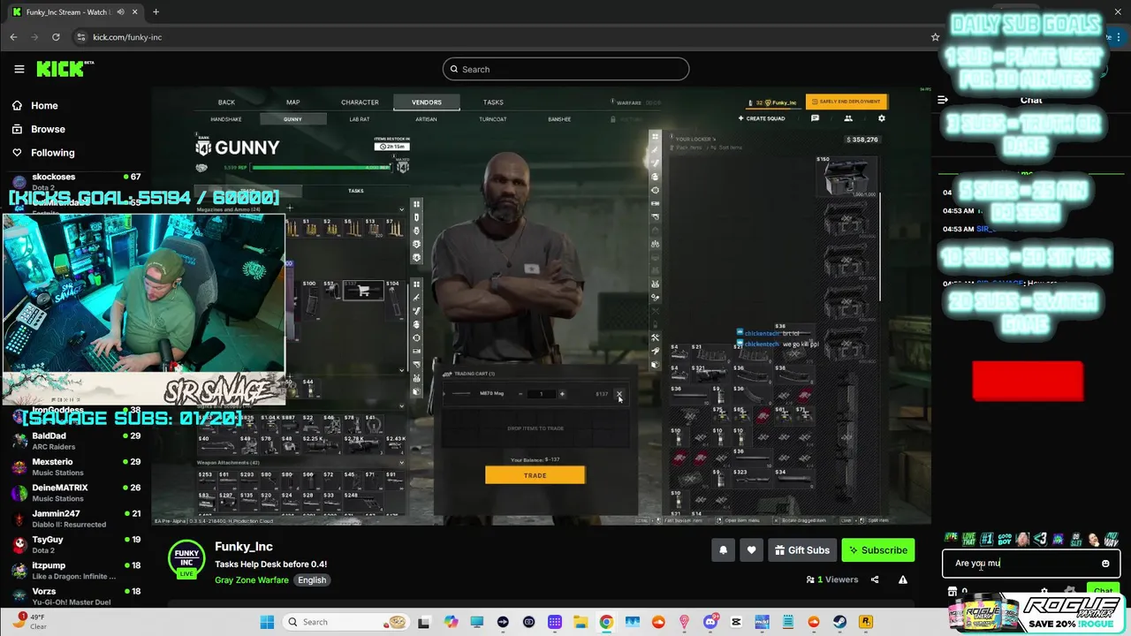Send the <3 quick emote
This screenshot has width=1131, height=636.
pyautogui.click(x=1040, y=539)
